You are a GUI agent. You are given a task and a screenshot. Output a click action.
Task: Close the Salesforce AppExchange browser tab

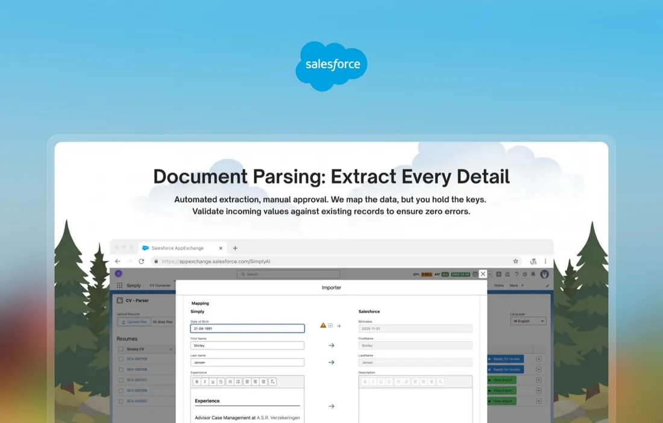(x=221, y=248)
